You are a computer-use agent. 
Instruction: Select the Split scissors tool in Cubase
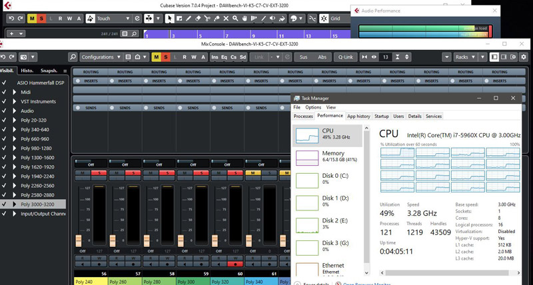pos(207,19)
